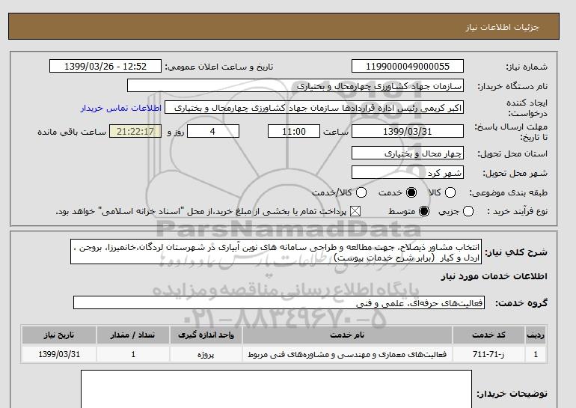Click the announcement date field 1399/03/26 - 12:52
576x408 pixels.
(x=105, y=67)
